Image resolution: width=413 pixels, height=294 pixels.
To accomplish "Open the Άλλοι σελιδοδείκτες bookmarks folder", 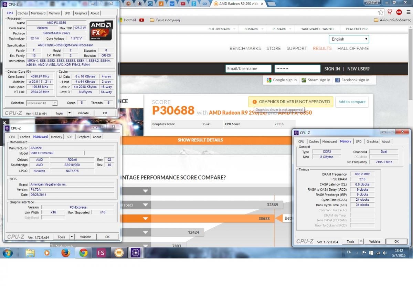I will 392,20.
